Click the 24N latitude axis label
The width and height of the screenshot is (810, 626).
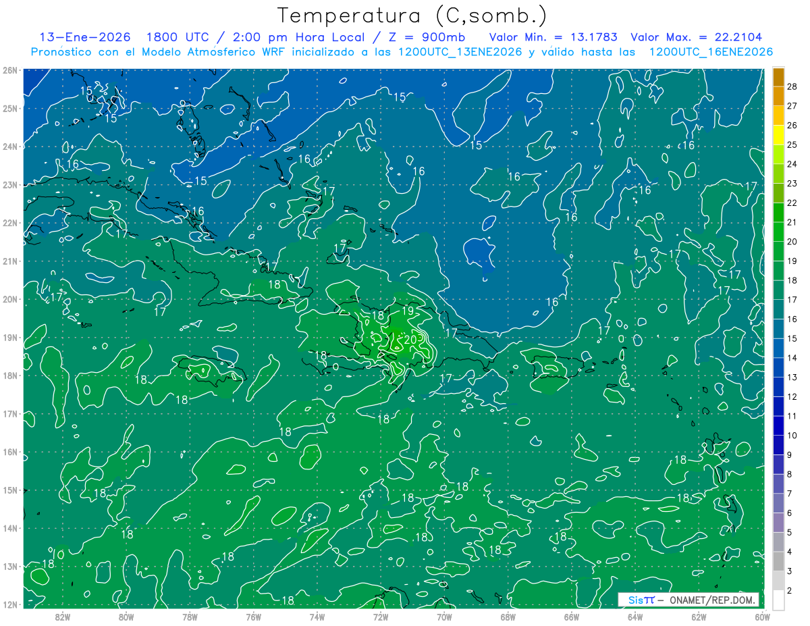[10, 147]
